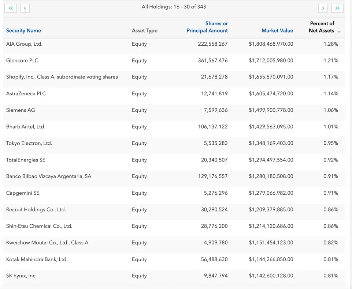This screenshot has width=352, height=289.
Task: Jump to last page of holdings
Action: pos(337,8)
